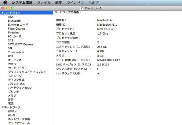Click the コアの総数 label

tap(64, 42)
